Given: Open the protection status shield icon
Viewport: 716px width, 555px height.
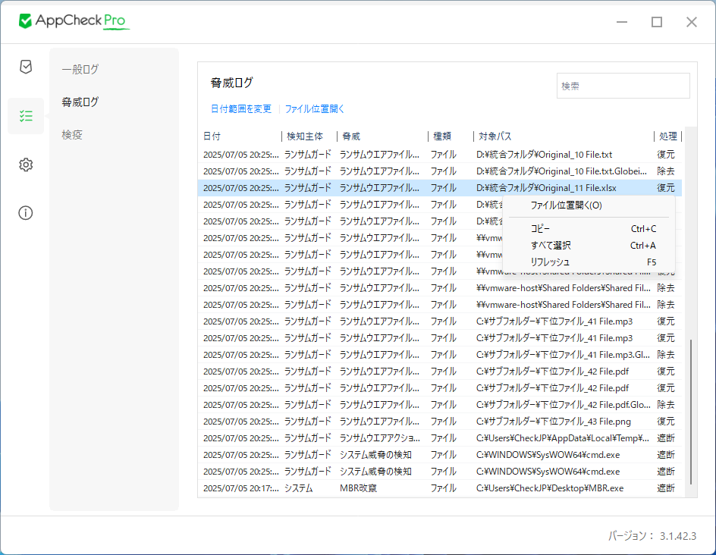Looking at the screenshot, I should (x=26, y=67).
